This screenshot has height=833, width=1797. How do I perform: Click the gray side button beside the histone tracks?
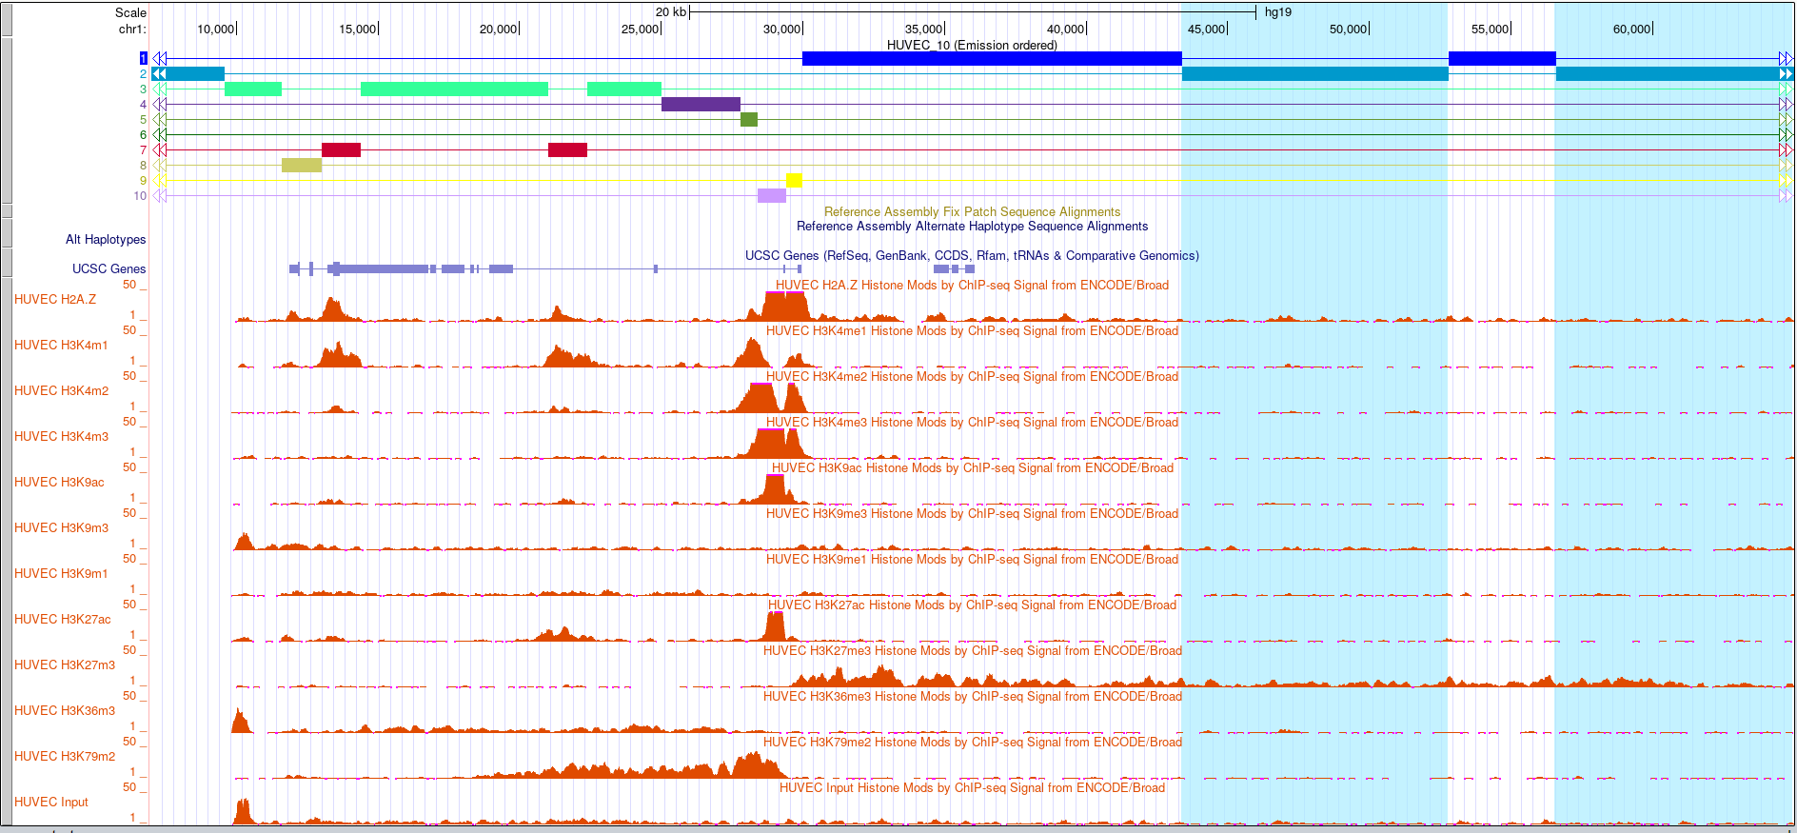pos(7,551)
